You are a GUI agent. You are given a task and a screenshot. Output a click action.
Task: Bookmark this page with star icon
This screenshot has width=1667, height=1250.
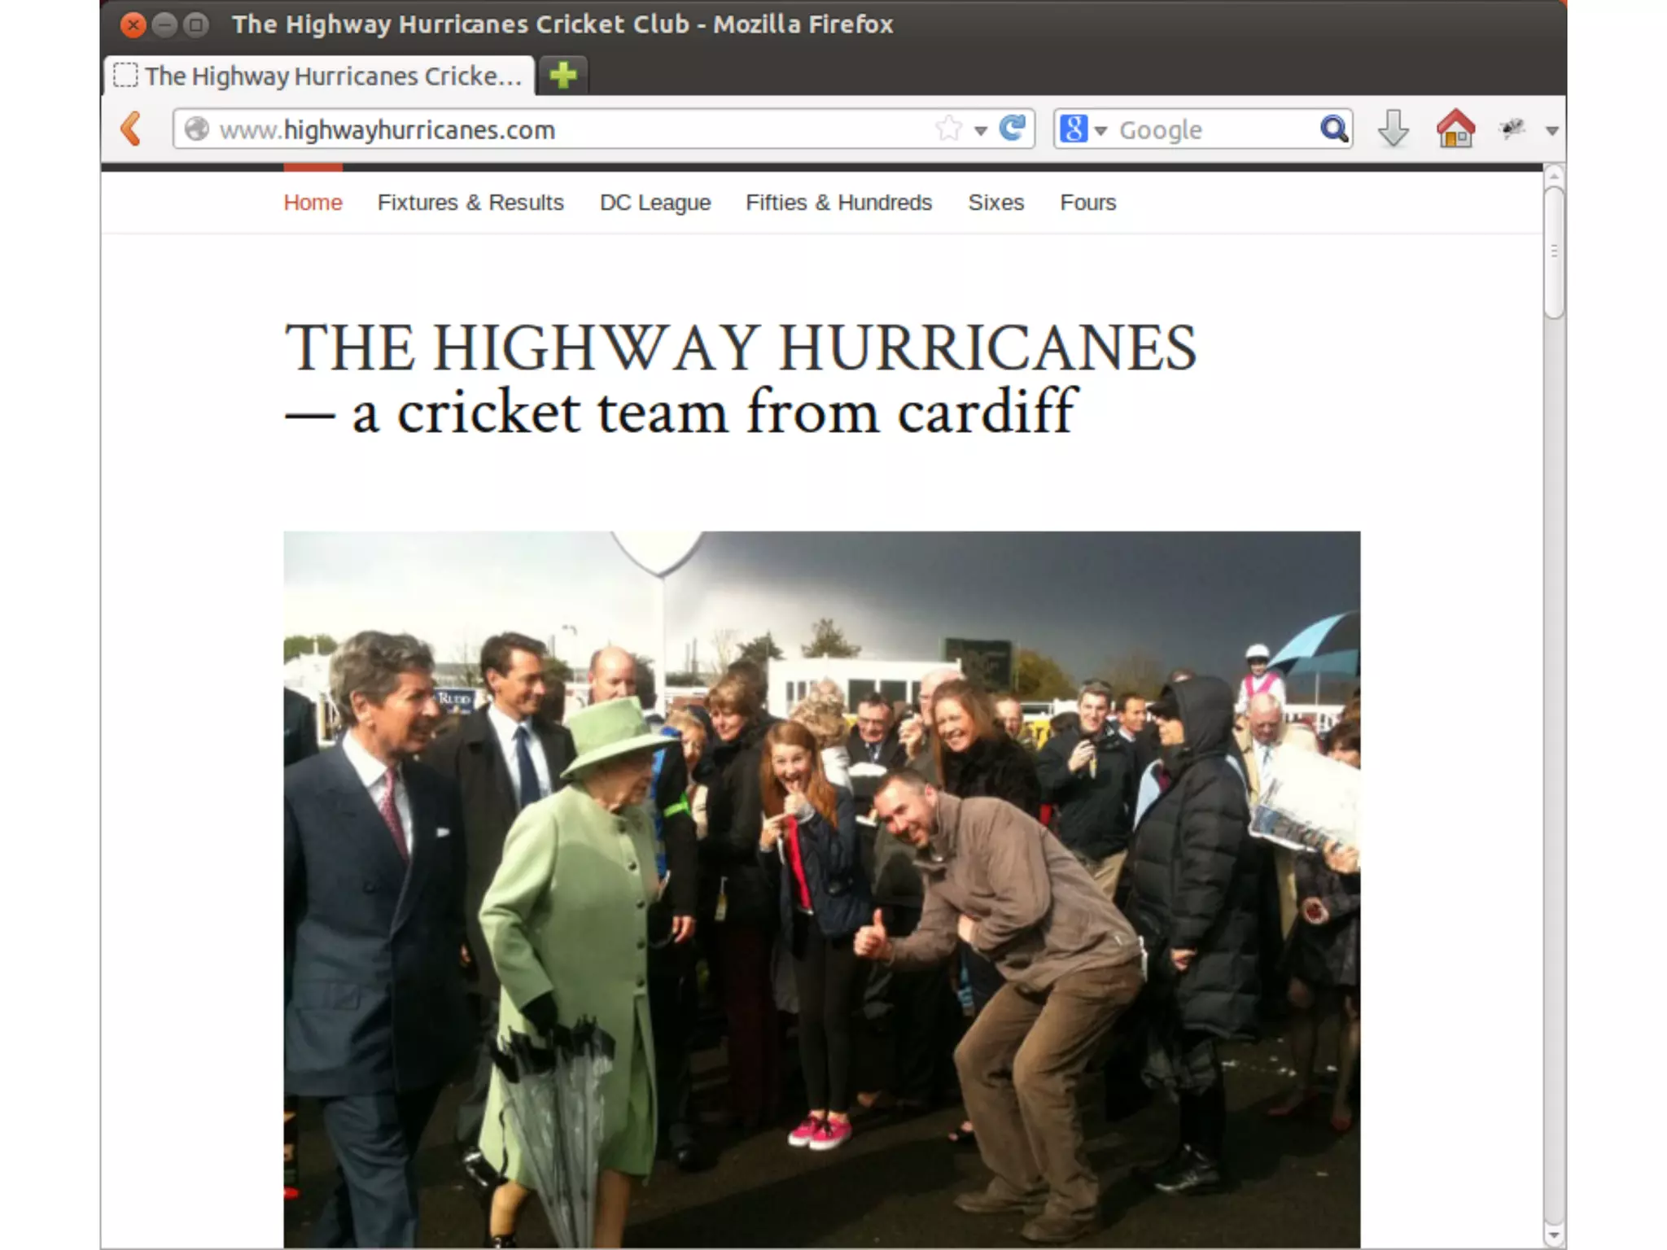pos(948,129)
